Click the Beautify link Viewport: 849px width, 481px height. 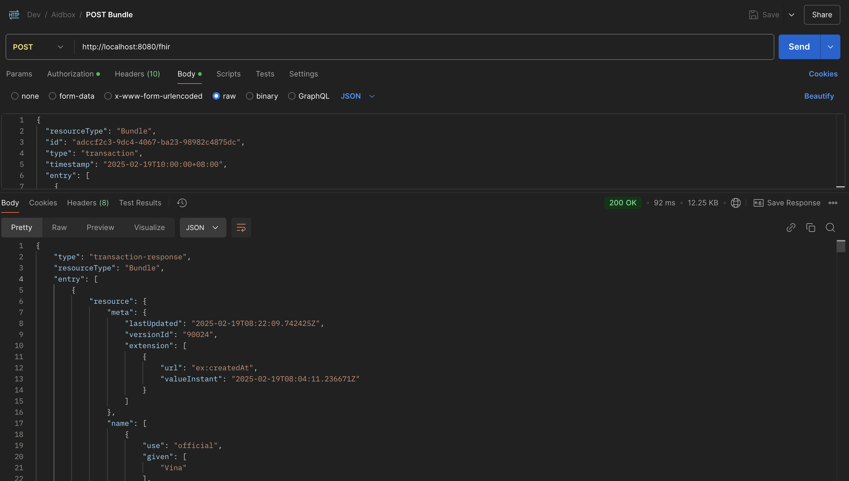pyautogui.click(x=818, y=96)
